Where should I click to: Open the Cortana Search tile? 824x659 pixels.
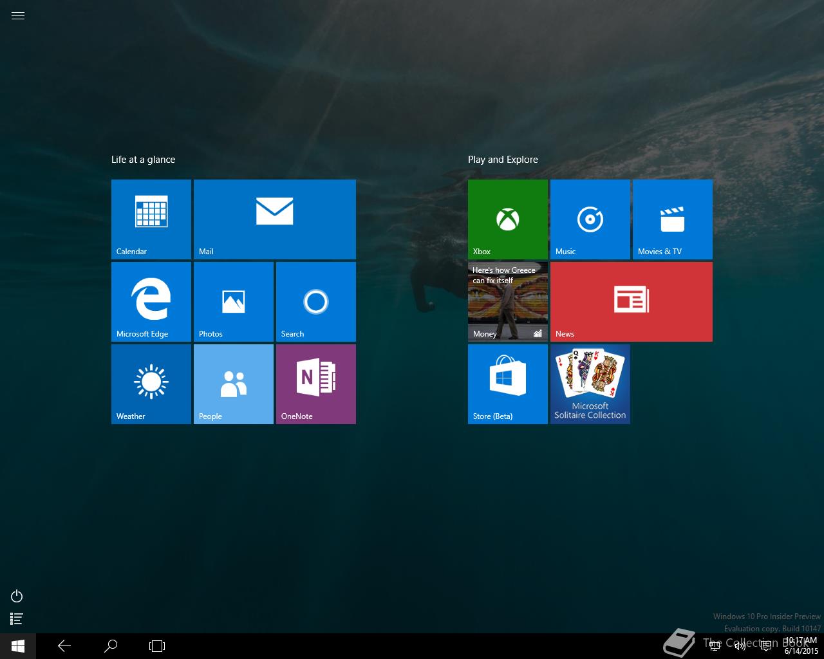tap(316, 302)
